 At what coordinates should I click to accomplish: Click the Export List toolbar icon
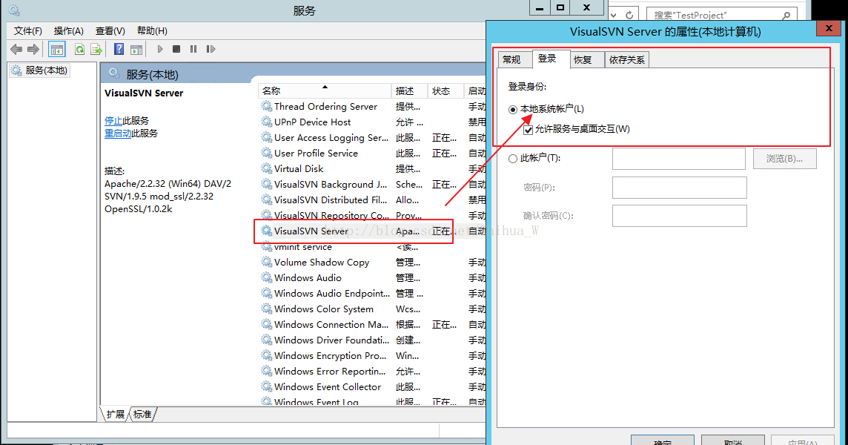96,49
